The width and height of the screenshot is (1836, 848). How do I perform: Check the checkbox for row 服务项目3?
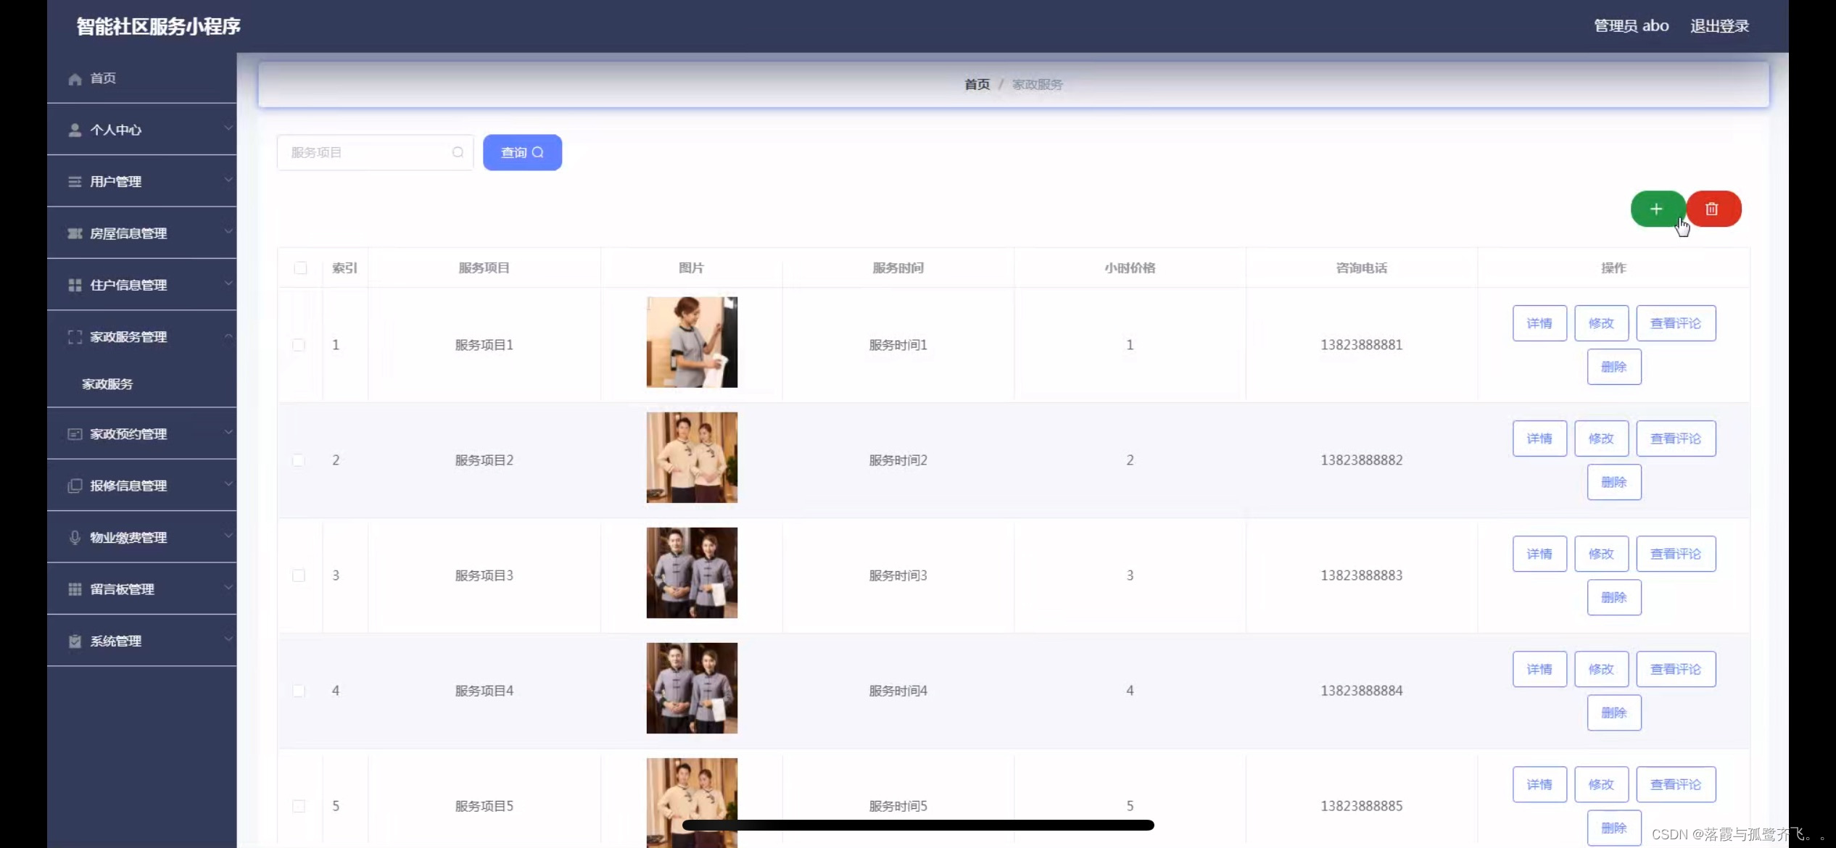click(x=299, y=575)
